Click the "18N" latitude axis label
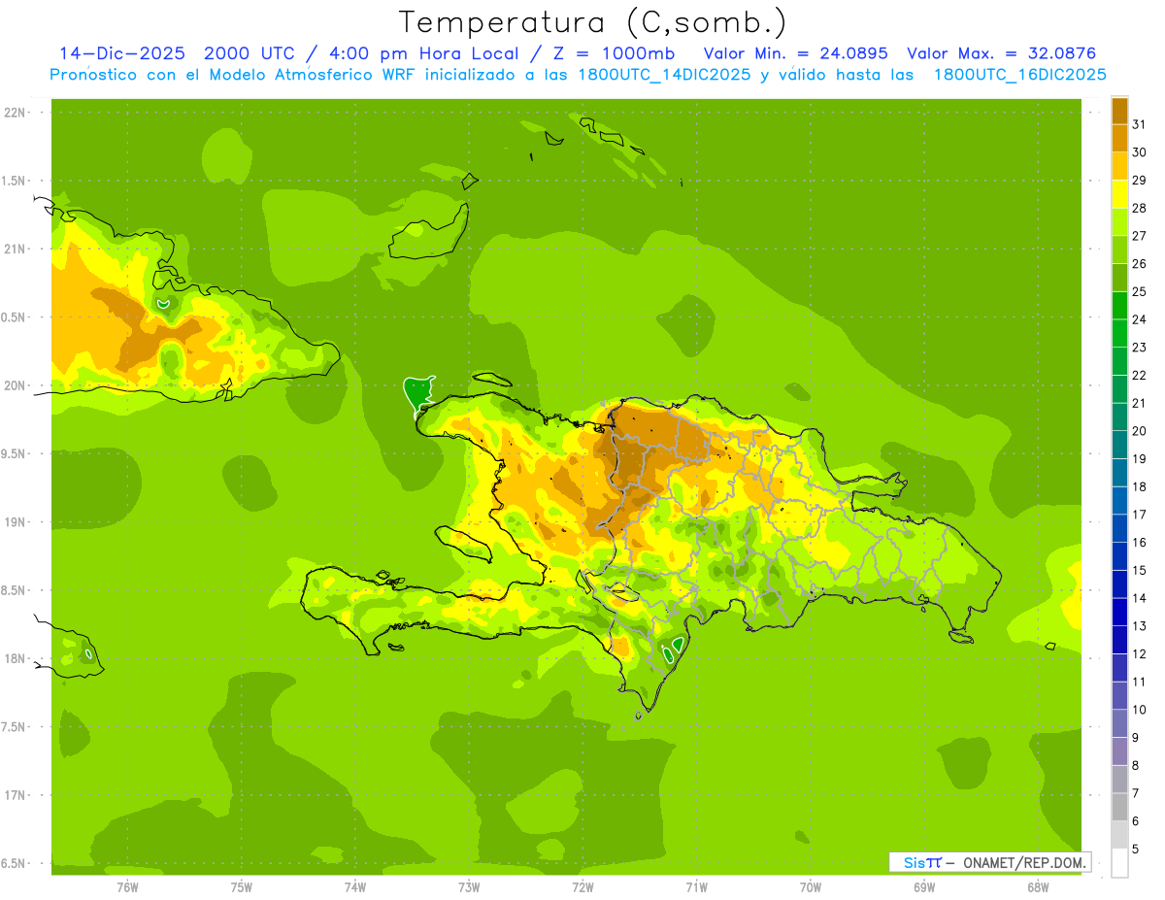 tap(15, 658)
